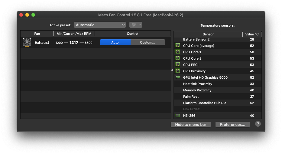Choose Custom... control for Exhaust fan

click(148, 42)
